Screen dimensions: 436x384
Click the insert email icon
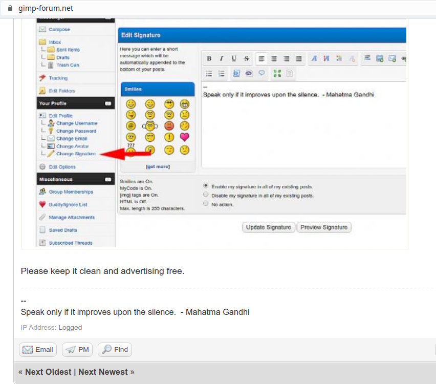coord(392,58)
